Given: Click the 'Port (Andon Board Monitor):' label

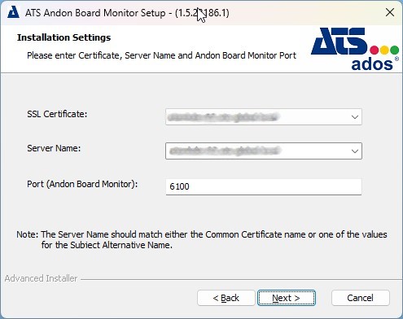Looking at the screenshot, I should coord(82,184).
